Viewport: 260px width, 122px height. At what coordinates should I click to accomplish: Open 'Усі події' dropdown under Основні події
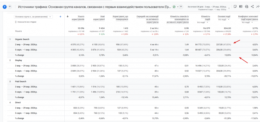[224, 19]
